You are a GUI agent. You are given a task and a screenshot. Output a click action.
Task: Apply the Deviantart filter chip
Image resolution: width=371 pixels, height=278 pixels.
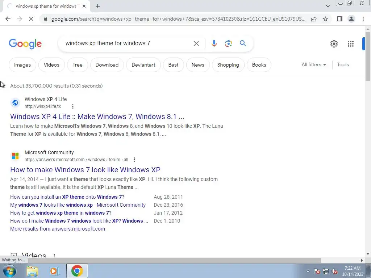[143, 65]
